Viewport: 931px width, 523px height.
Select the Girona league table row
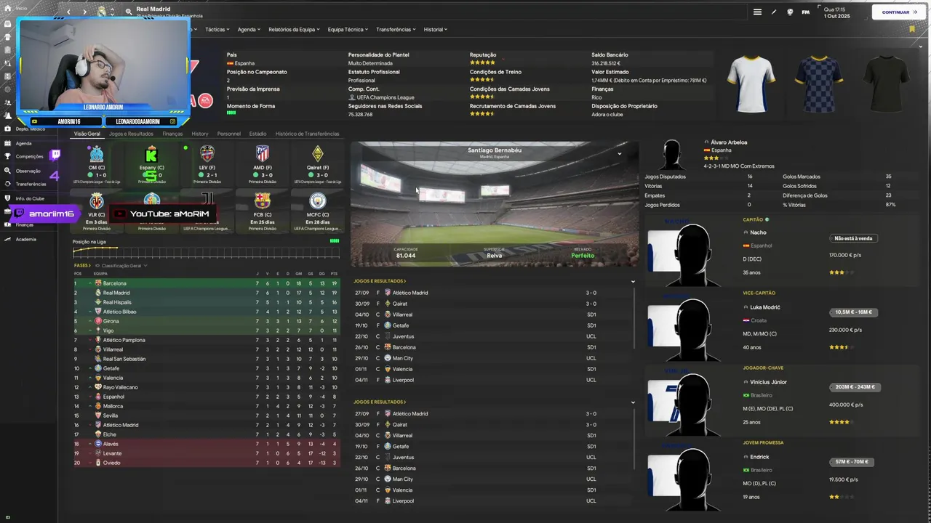207,321
